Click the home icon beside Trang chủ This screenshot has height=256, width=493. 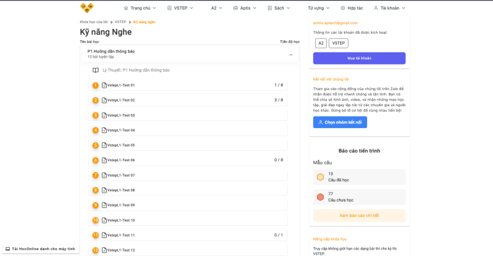[x=126, y=8]
